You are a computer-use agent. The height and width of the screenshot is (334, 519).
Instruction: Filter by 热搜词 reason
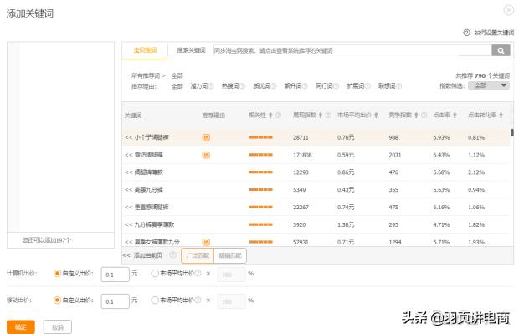tap(230, 86)
